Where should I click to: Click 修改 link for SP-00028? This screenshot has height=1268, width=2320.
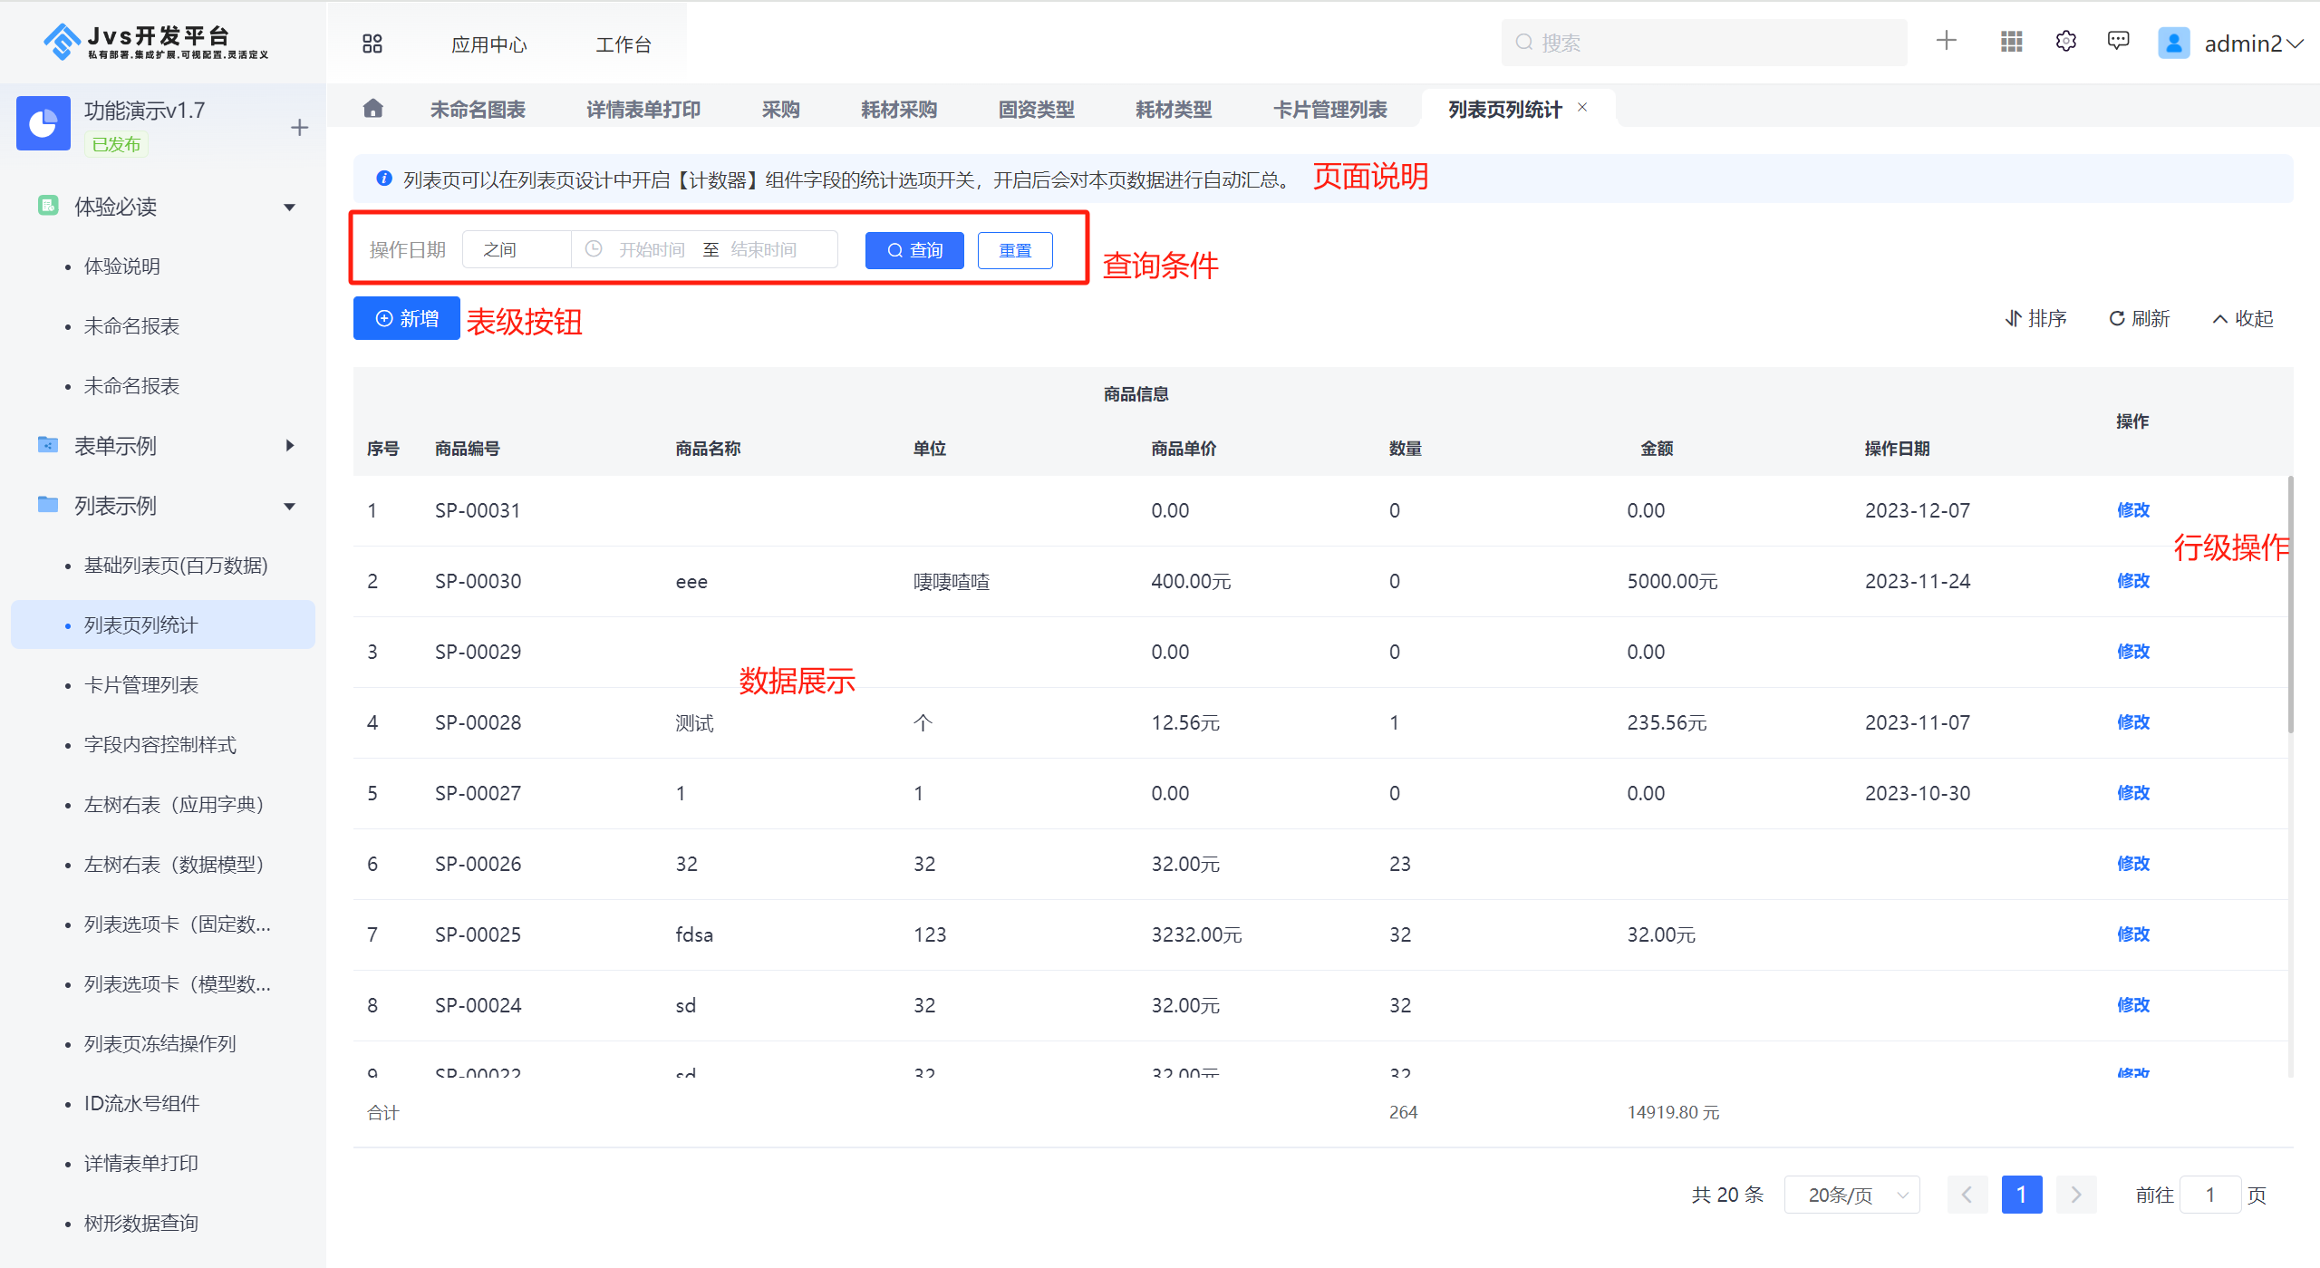pos(2132,721)
